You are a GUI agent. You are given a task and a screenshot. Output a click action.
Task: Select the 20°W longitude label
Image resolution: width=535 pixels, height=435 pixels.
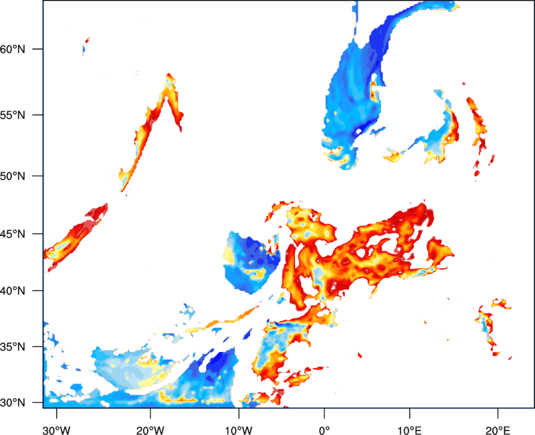coord(150,430)
